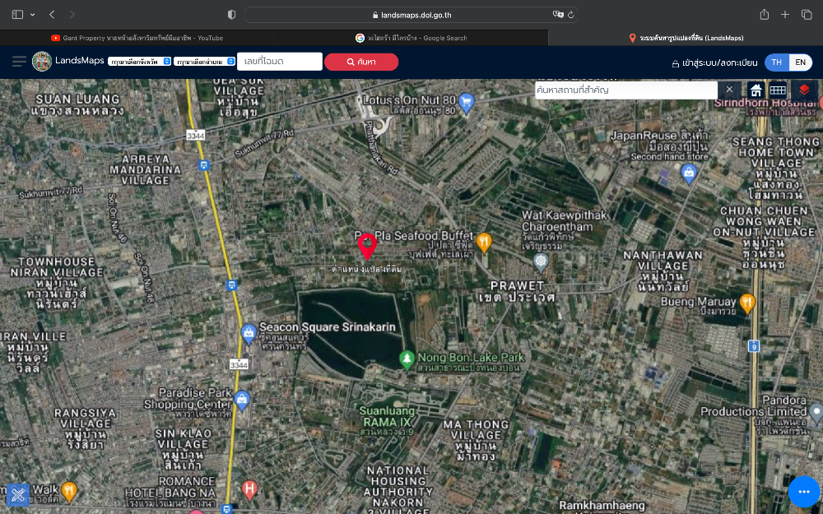Image resolution: width=823 pixels, height=514 pixels.
Task: Focus the important places search box
Action: pyautogui.click(x=625, y=90)
